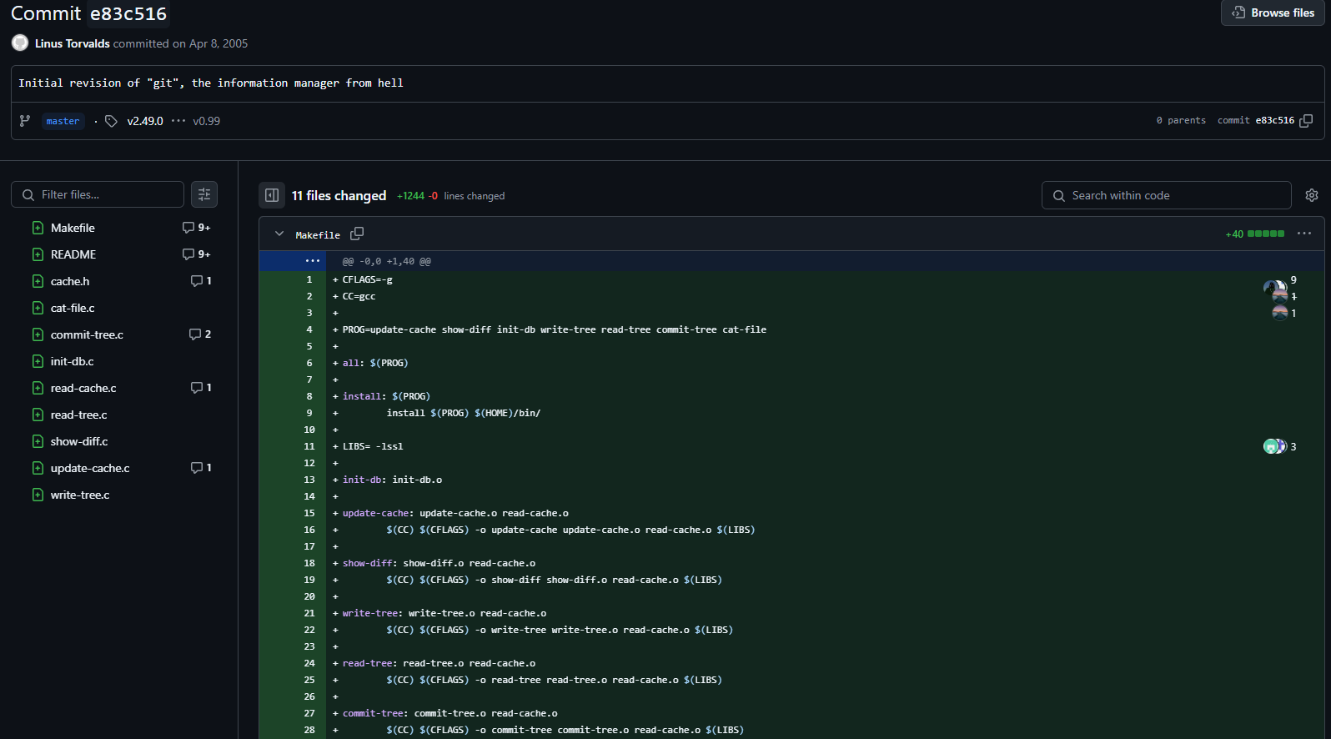Select cache.h in file tree
Image resolution: width=1331 pixels, height=739 pixels.
pyautogui.click(x=70, y=281)
